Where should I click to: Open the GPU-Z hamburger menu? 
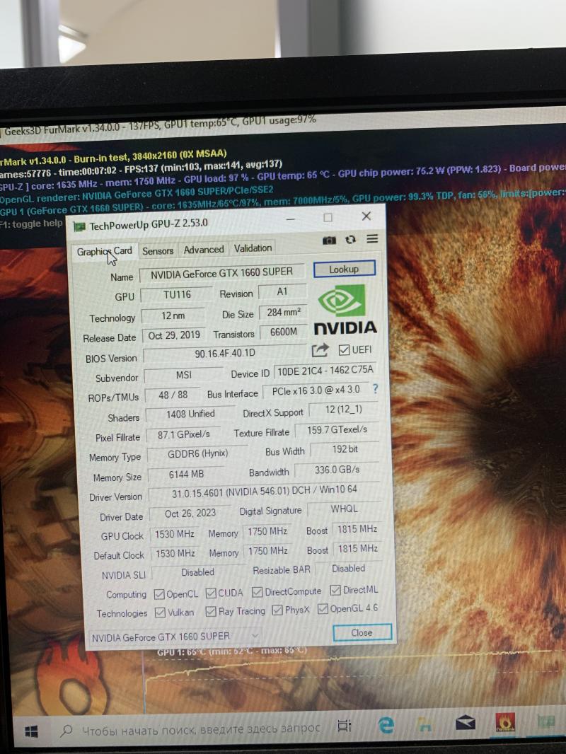(372, 238)
